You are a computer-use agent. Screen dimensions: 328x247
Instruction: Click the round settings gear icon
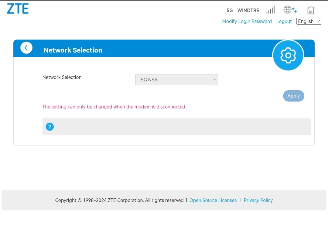288,55
